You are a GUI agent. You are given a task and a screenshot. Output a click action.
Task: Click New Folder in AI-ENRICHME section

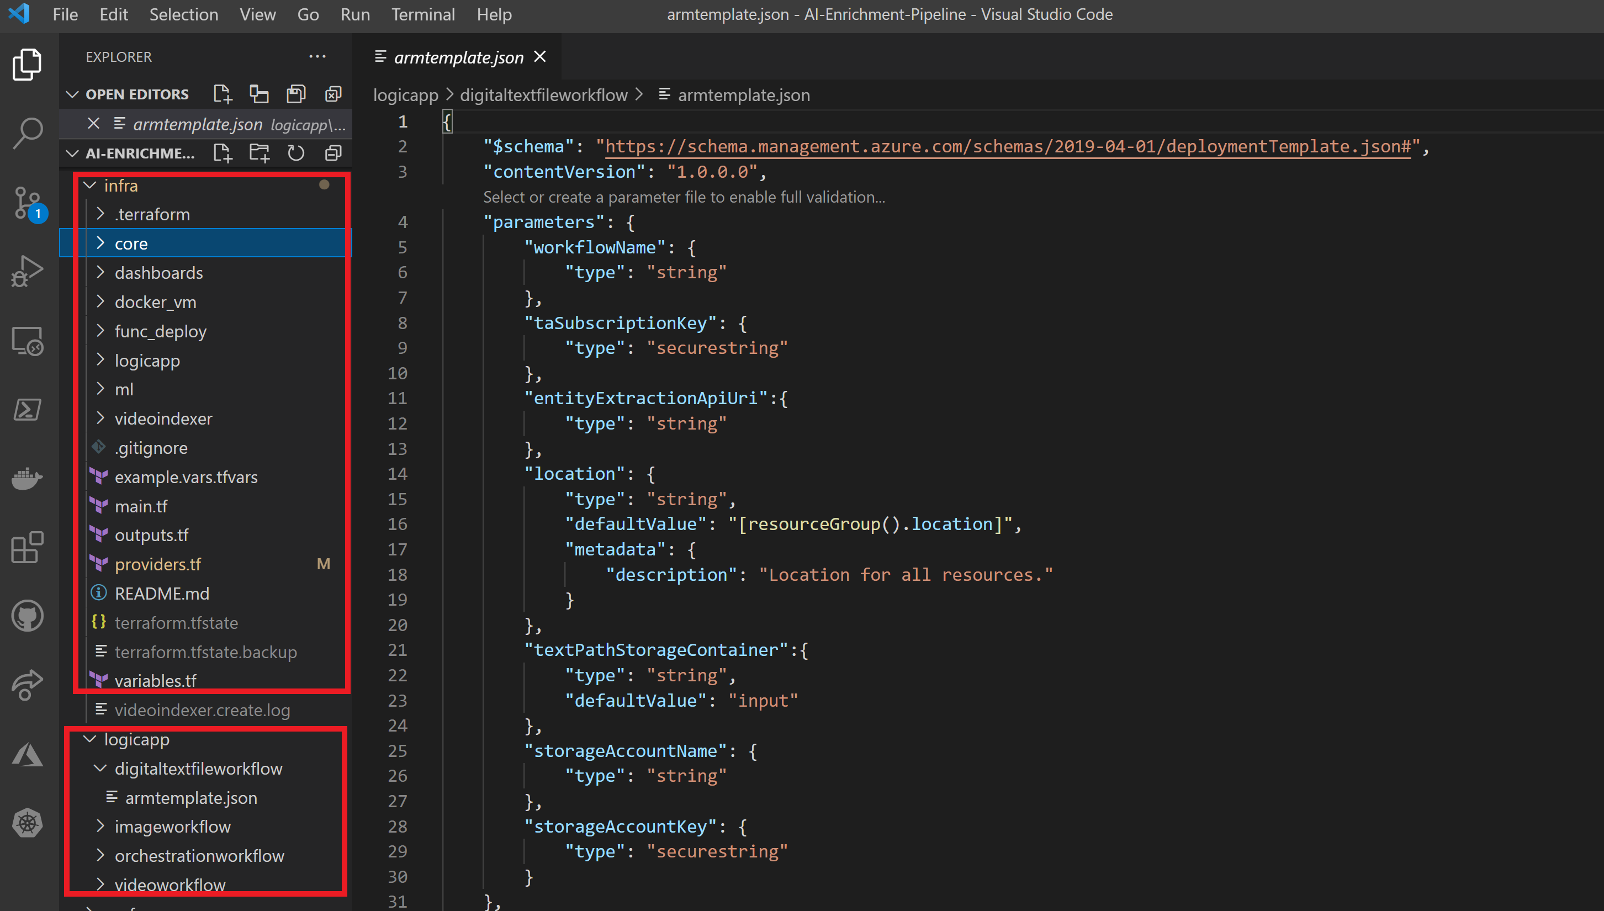[259, 153]
